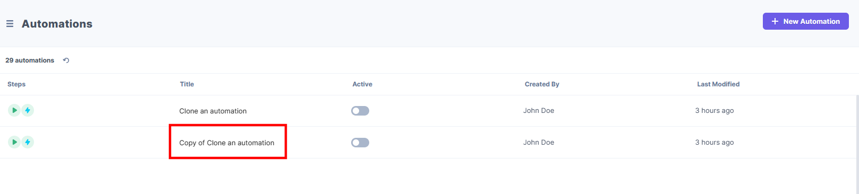Toggle the Active switch for Clone an automation
859x194 pixels.
click(360, 111)
